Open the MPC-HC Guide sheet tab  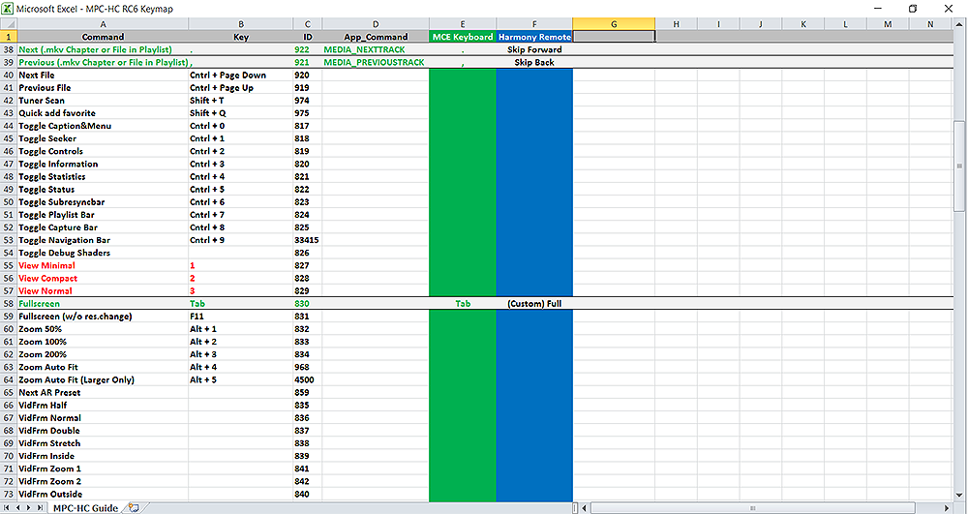click(85, 508)
